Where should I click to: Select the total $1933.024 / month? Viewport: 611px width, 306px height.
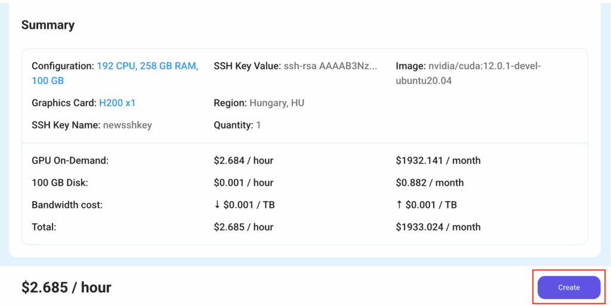tap(438, 227)
